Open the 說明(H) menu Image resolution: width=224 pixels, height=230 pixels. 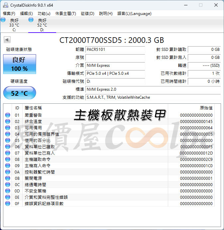point(106,14)
